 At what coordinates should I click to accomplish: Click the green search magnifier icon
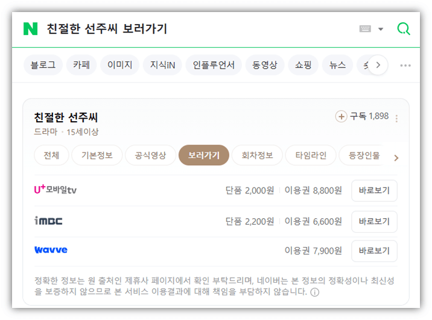404,28
